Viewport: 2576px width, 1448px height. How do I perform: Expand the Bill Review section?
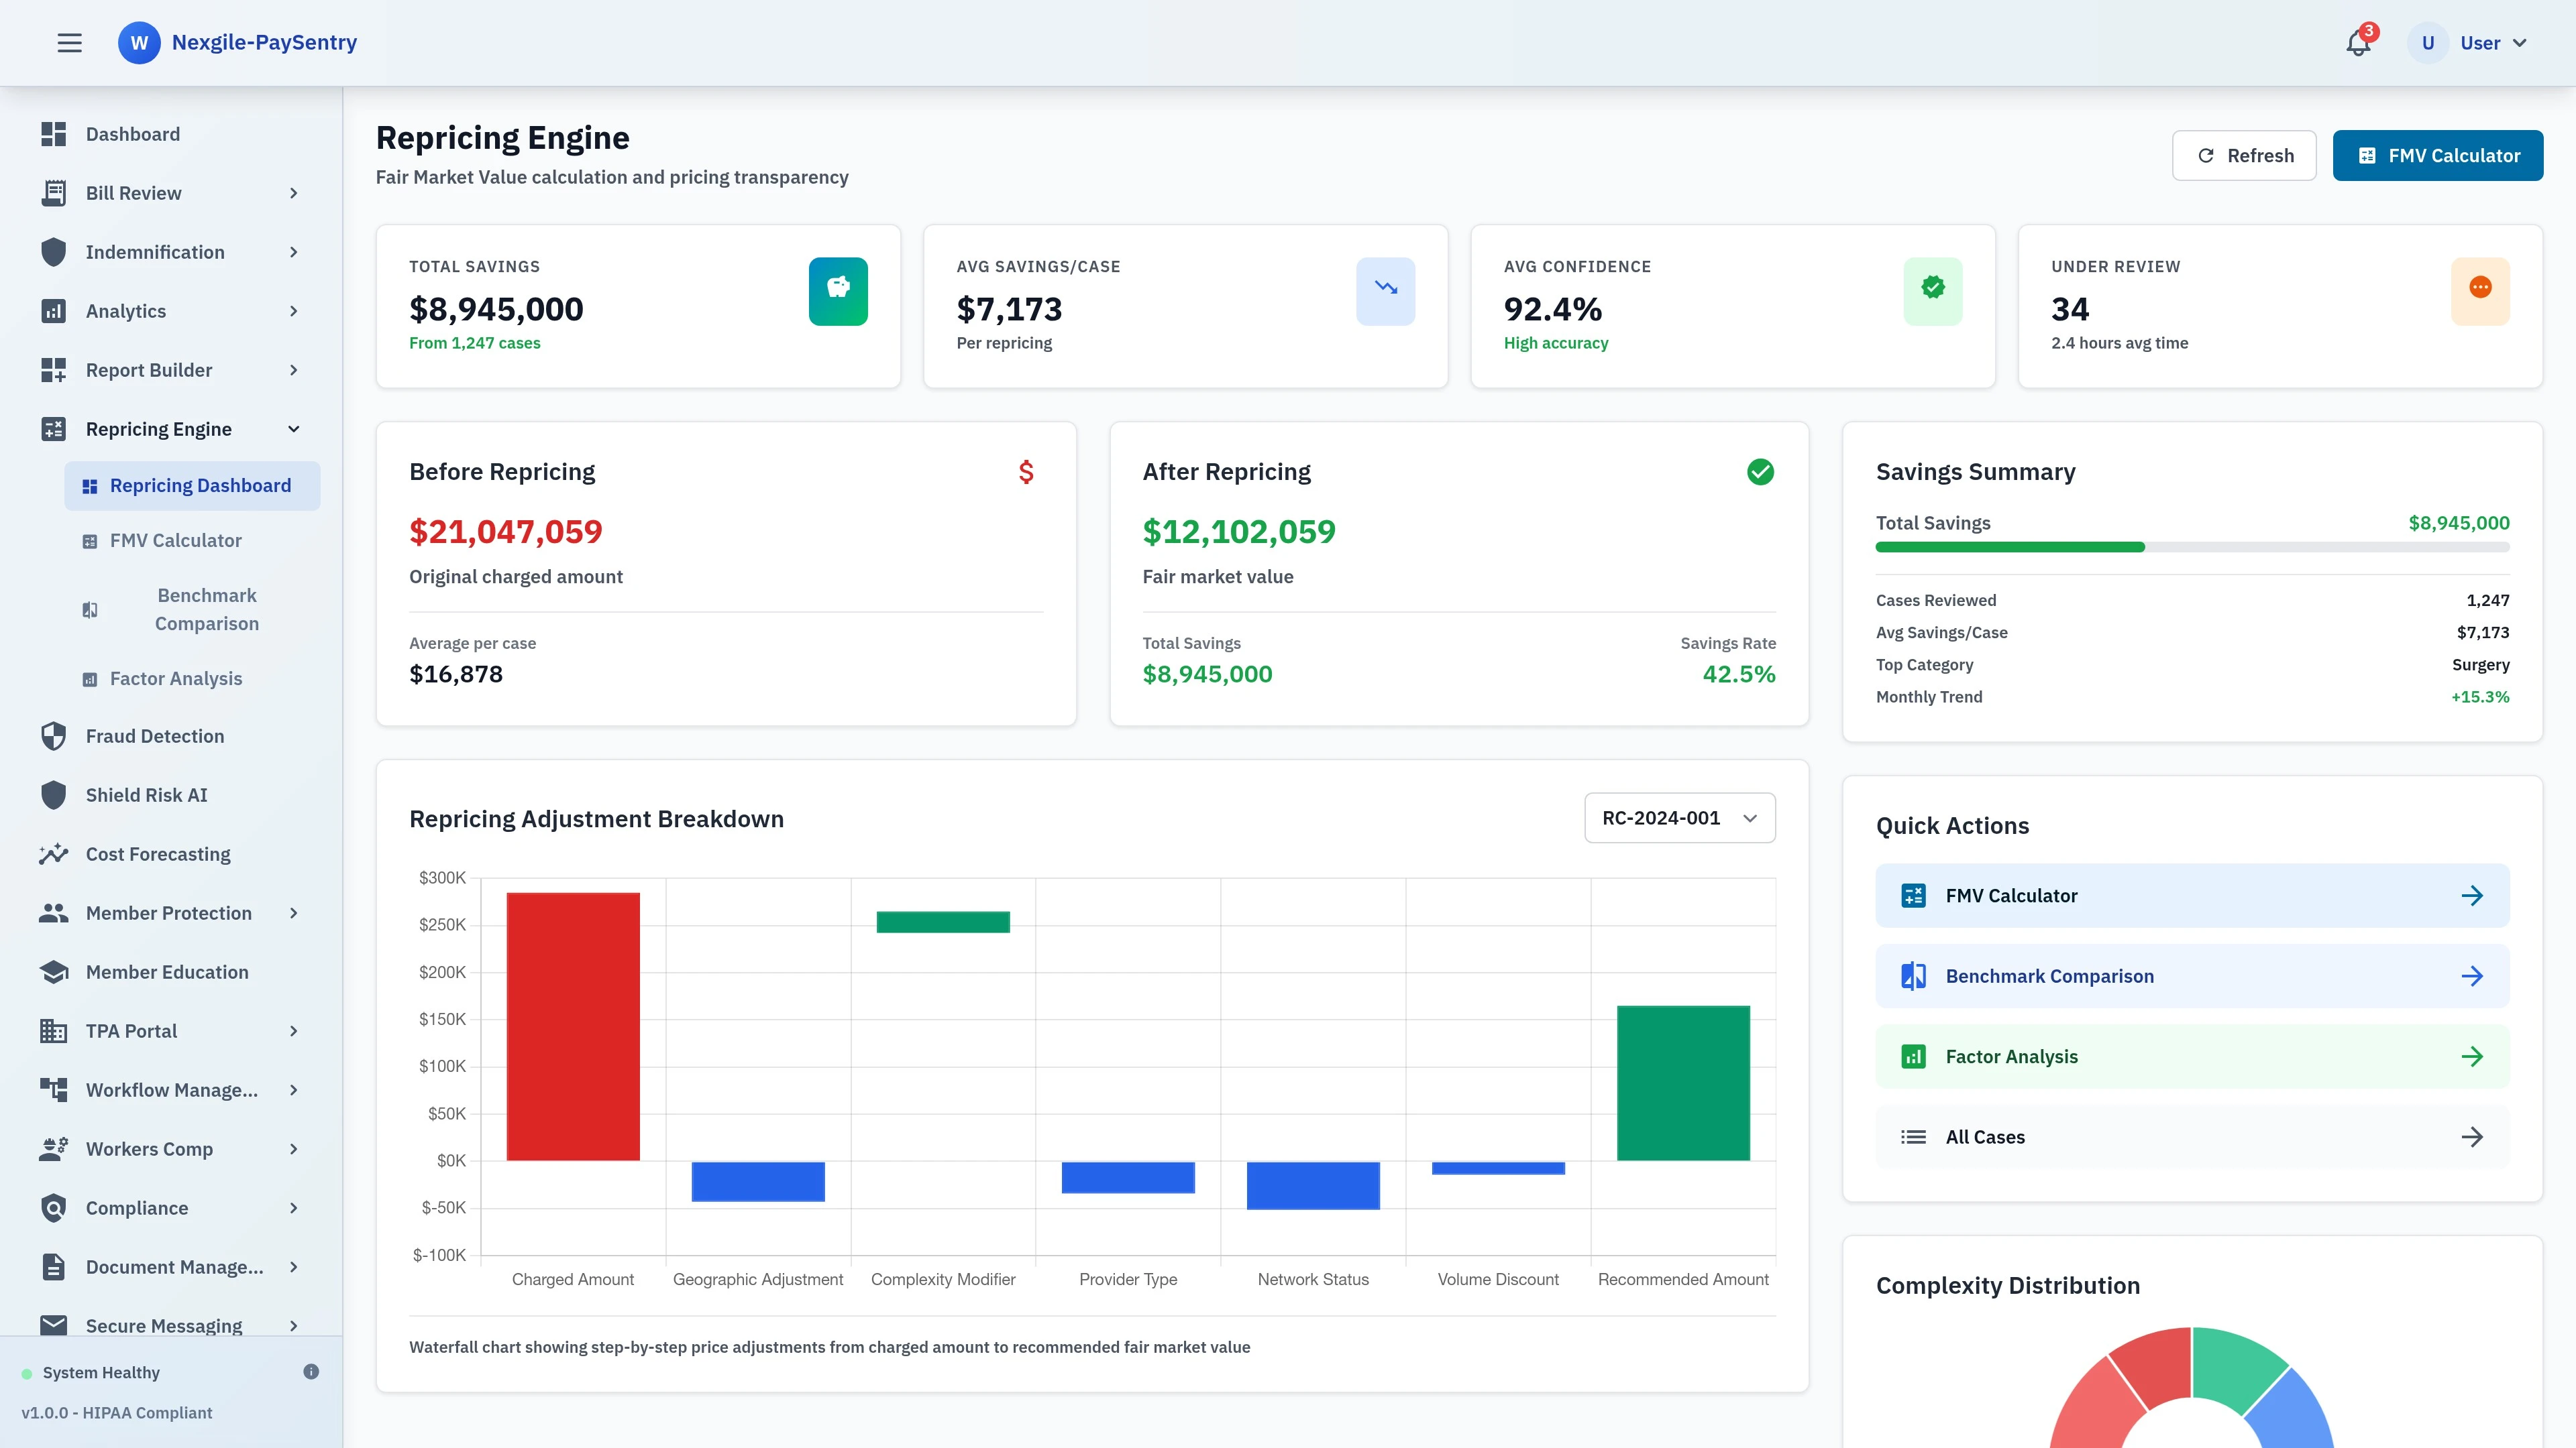tap(133, 193)
